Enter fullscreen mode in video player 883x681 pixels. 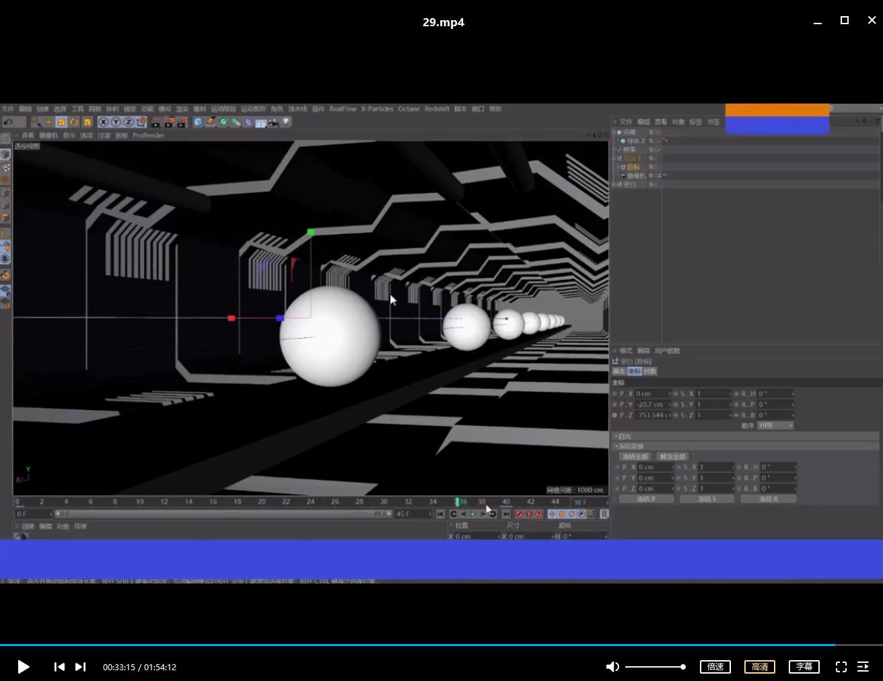pos(841,667)
